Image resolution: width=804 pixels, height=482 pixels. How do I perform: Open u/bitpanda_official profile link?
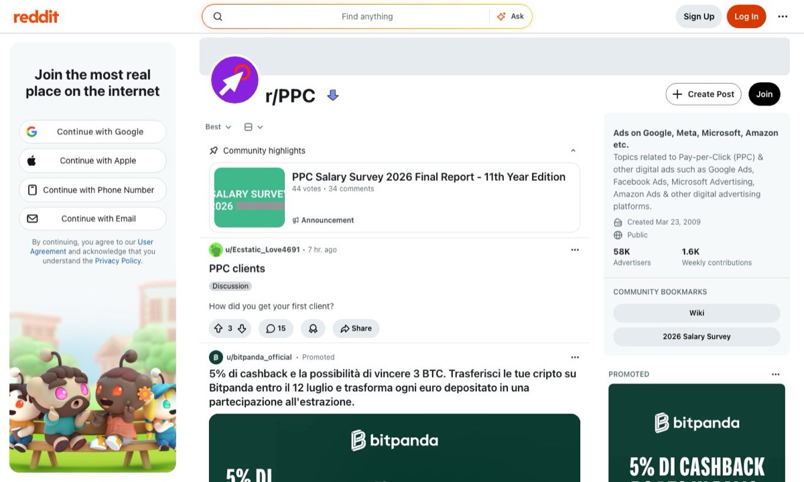259,357
